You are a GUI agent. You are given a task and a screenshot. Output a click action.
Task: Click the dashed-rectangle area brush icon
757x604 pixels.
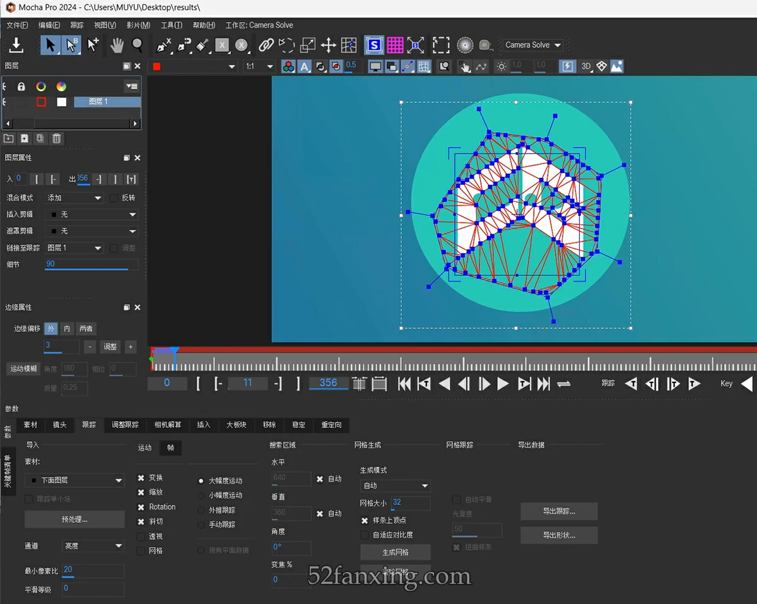click(441, 45)
